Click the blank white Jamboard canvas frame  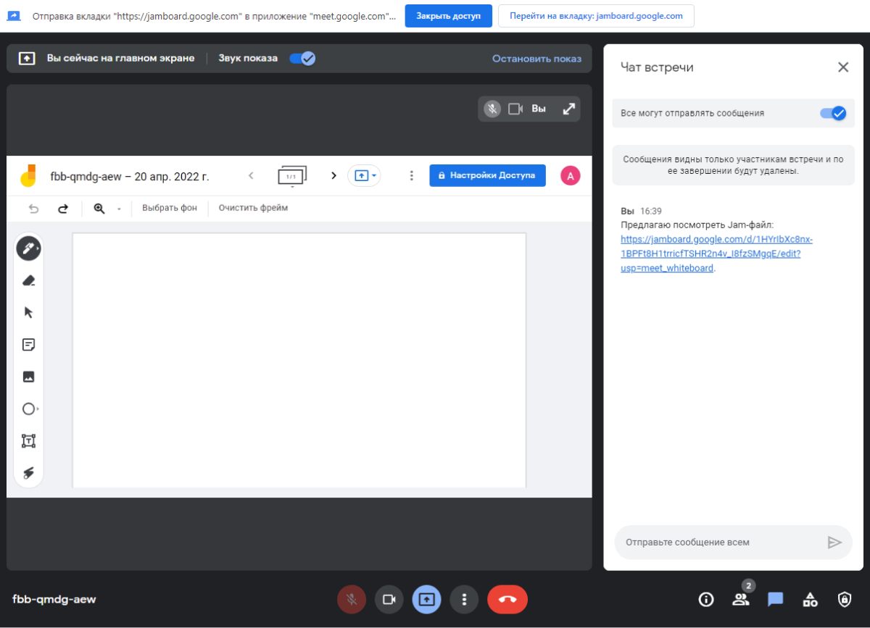coord(299,360)
